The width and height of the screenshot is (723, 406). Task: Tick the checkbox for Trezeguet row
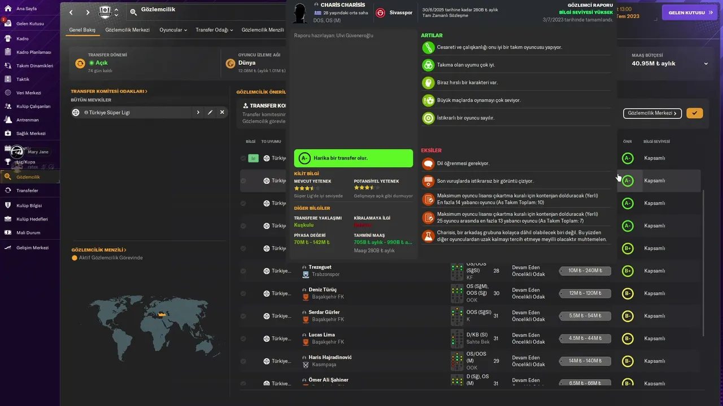(x=243, y=271)
